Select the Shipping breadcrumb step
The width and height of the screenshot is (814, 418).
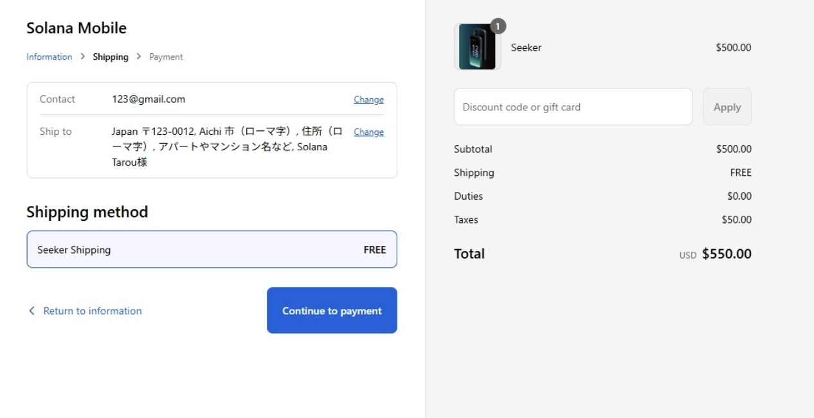tap(111, 57)
